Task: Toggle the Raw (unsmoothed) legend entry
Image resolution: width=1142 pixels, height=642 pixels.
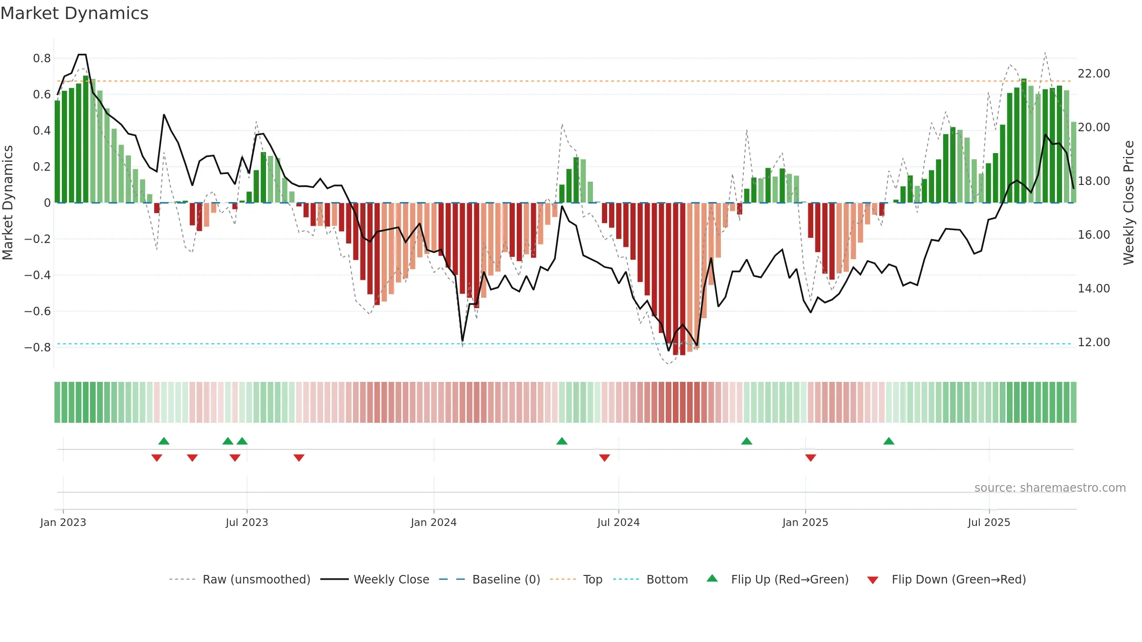Action: click(x=240, y=579)
